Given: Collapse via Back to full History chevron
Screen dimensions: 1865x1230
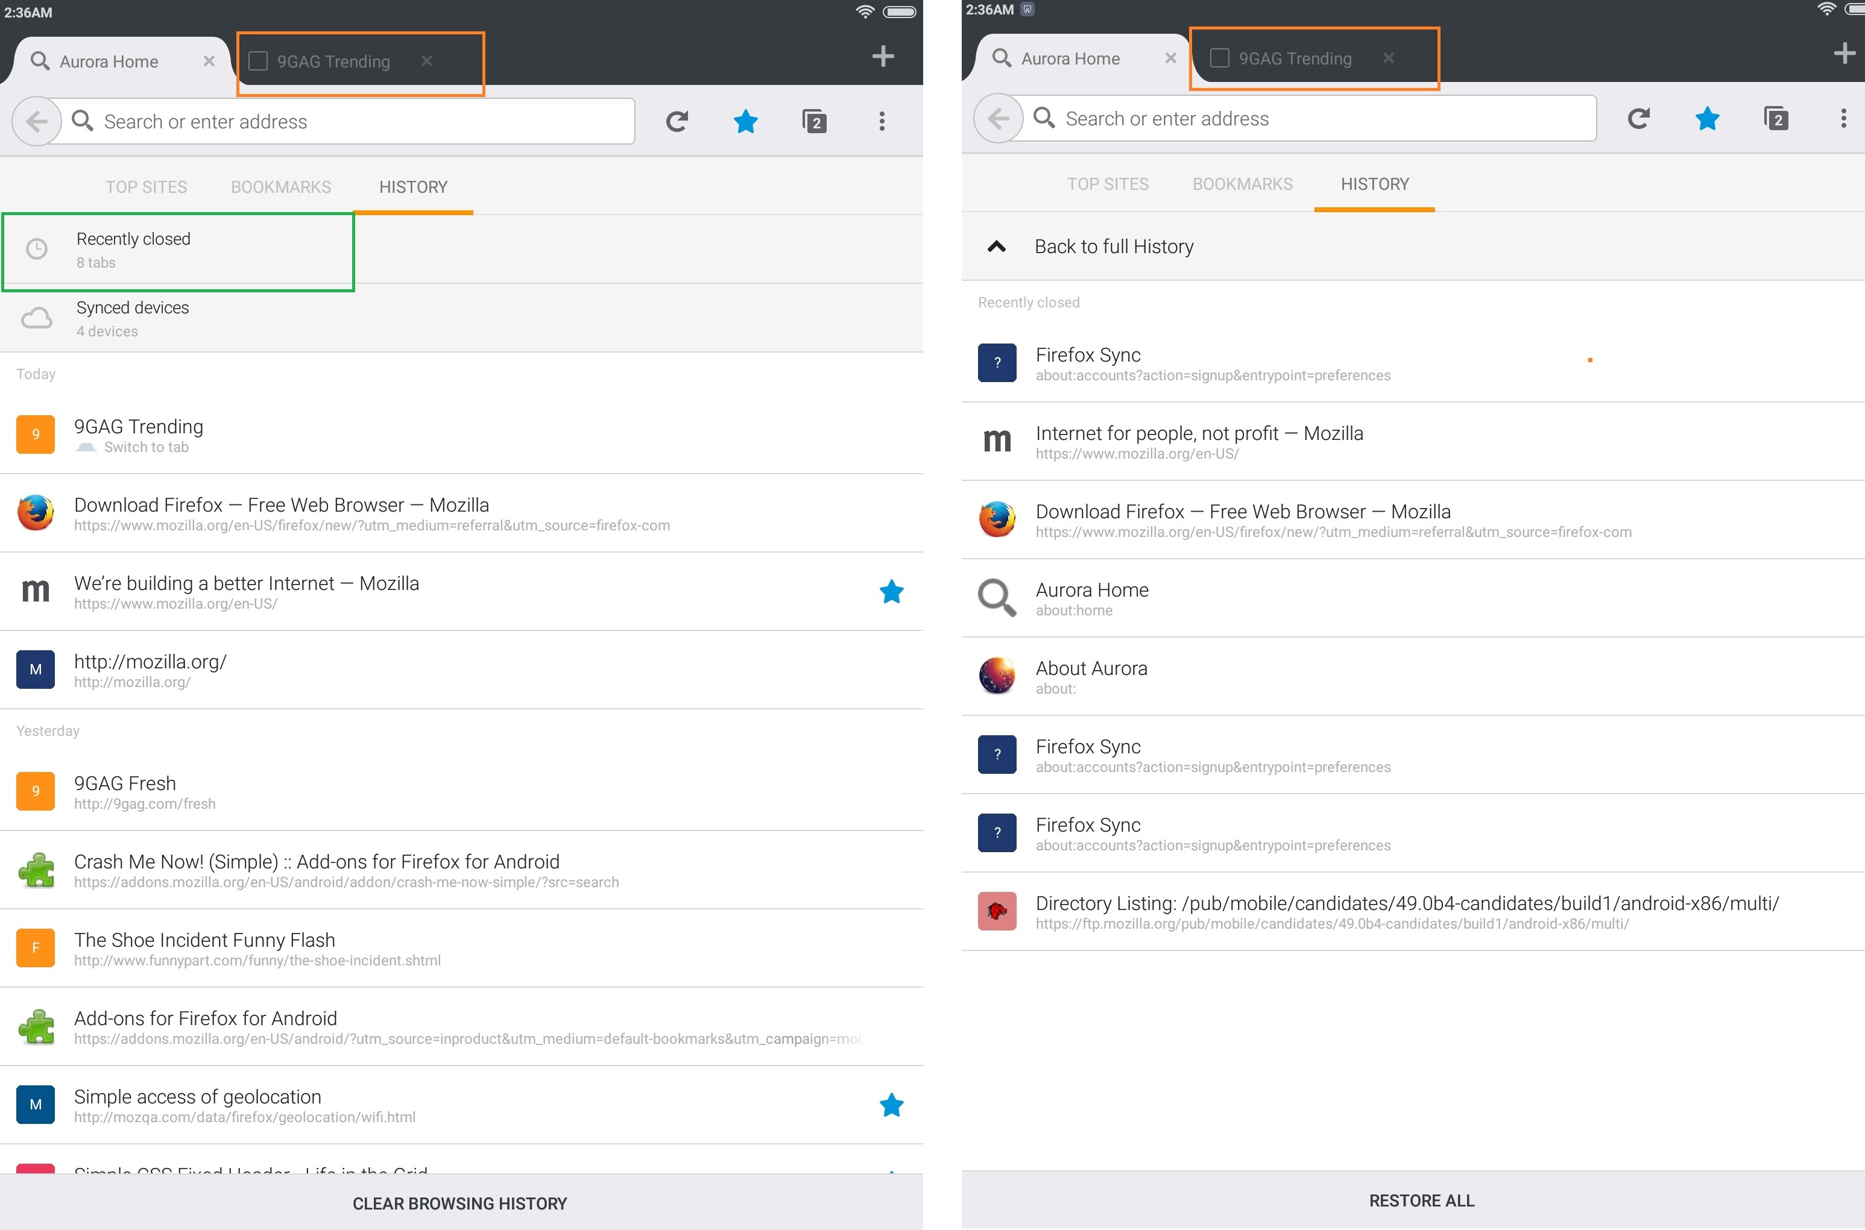Looking at the screenshot, I should (996, 246).
